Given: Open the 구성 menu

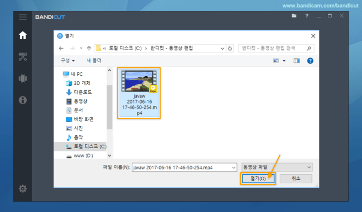Looking at the screenshot, I should click(x=67, y=60).
